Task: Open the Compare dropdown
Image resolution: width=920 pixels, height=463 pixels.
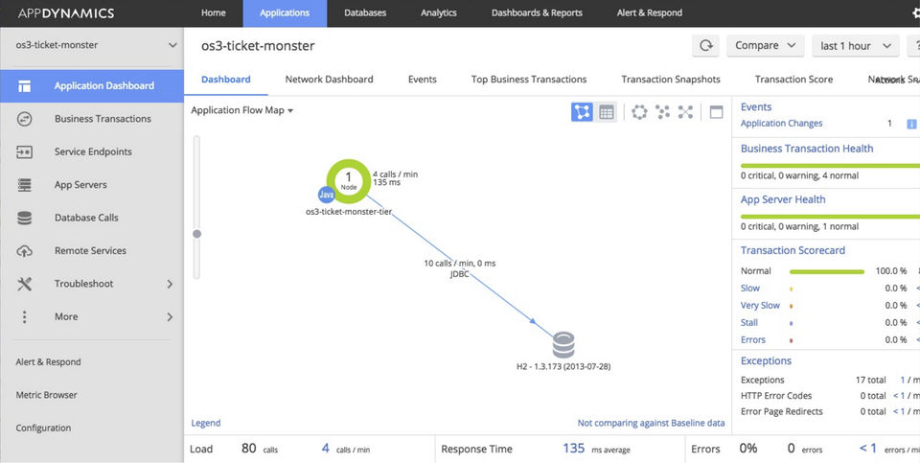Action: pos(765,46)
